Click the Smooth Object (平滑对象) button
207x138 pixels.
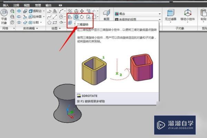point(4,17)
